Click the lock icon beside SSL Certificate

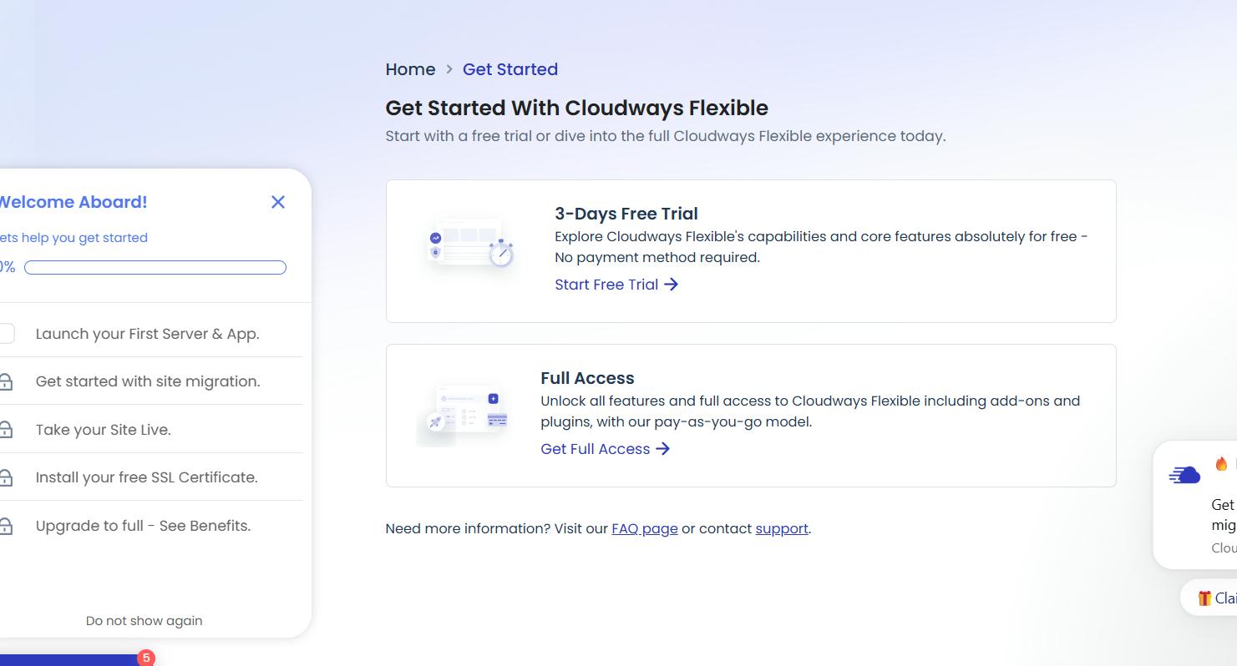point(6,478)
